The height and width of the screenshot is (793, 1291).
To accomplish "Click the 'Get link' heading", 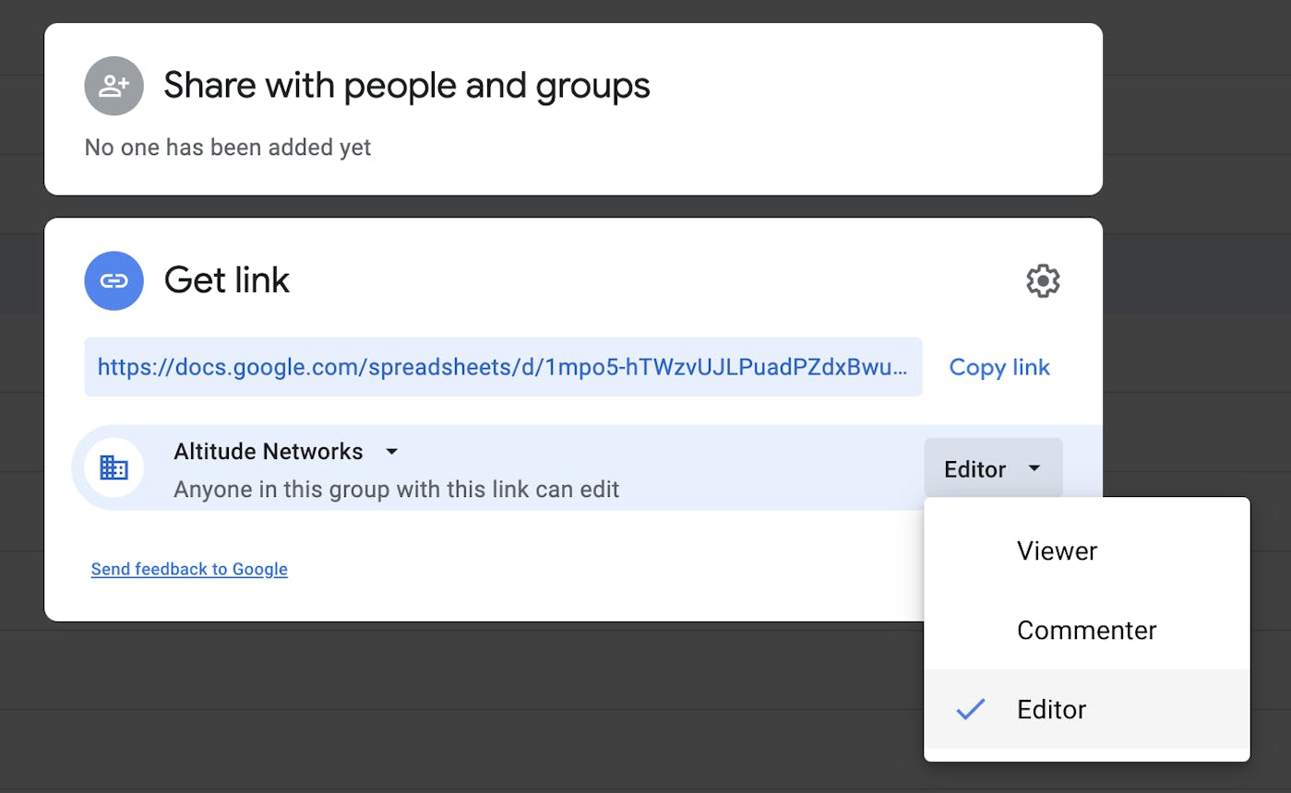I will click(227, 280).
